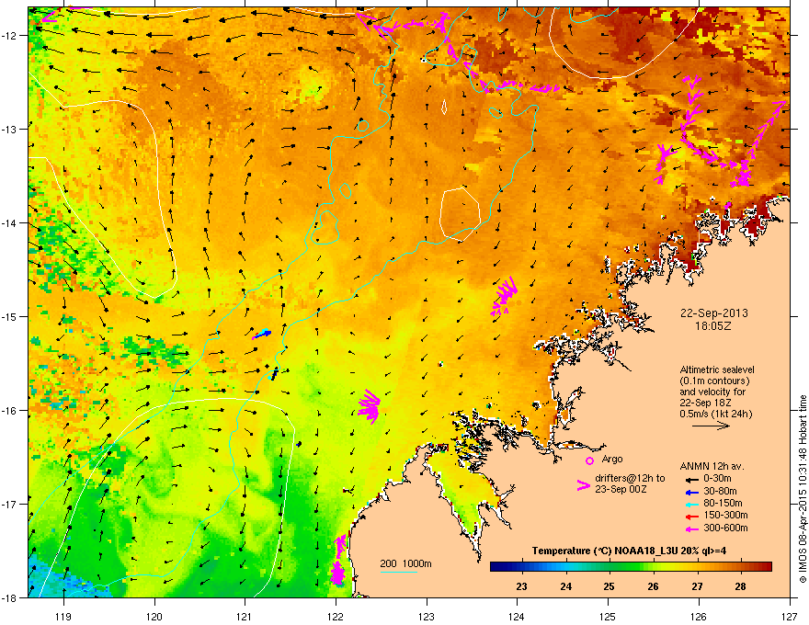Click the longitude axis label 124
This screenshot has width=809, height=625.
click(517, 616)
